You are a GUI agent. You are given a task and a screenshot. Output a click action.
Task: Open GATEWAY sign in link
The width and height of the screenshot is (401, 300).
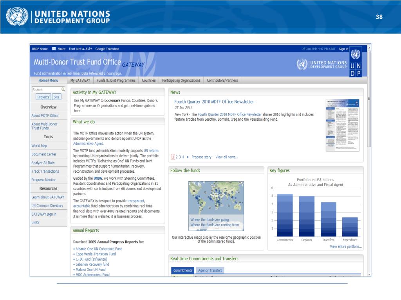pos(44,214)
